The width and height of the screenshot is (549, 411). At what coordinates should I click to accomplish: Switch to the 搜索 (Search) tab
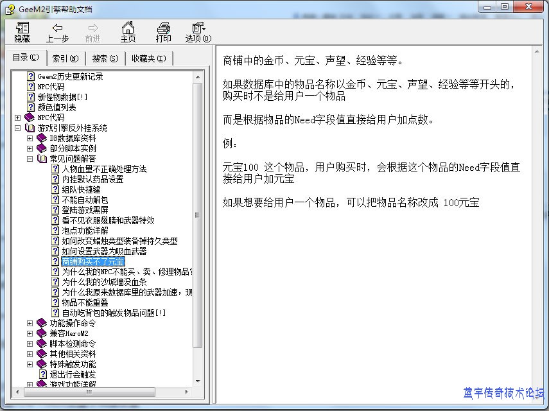point(105,58)
